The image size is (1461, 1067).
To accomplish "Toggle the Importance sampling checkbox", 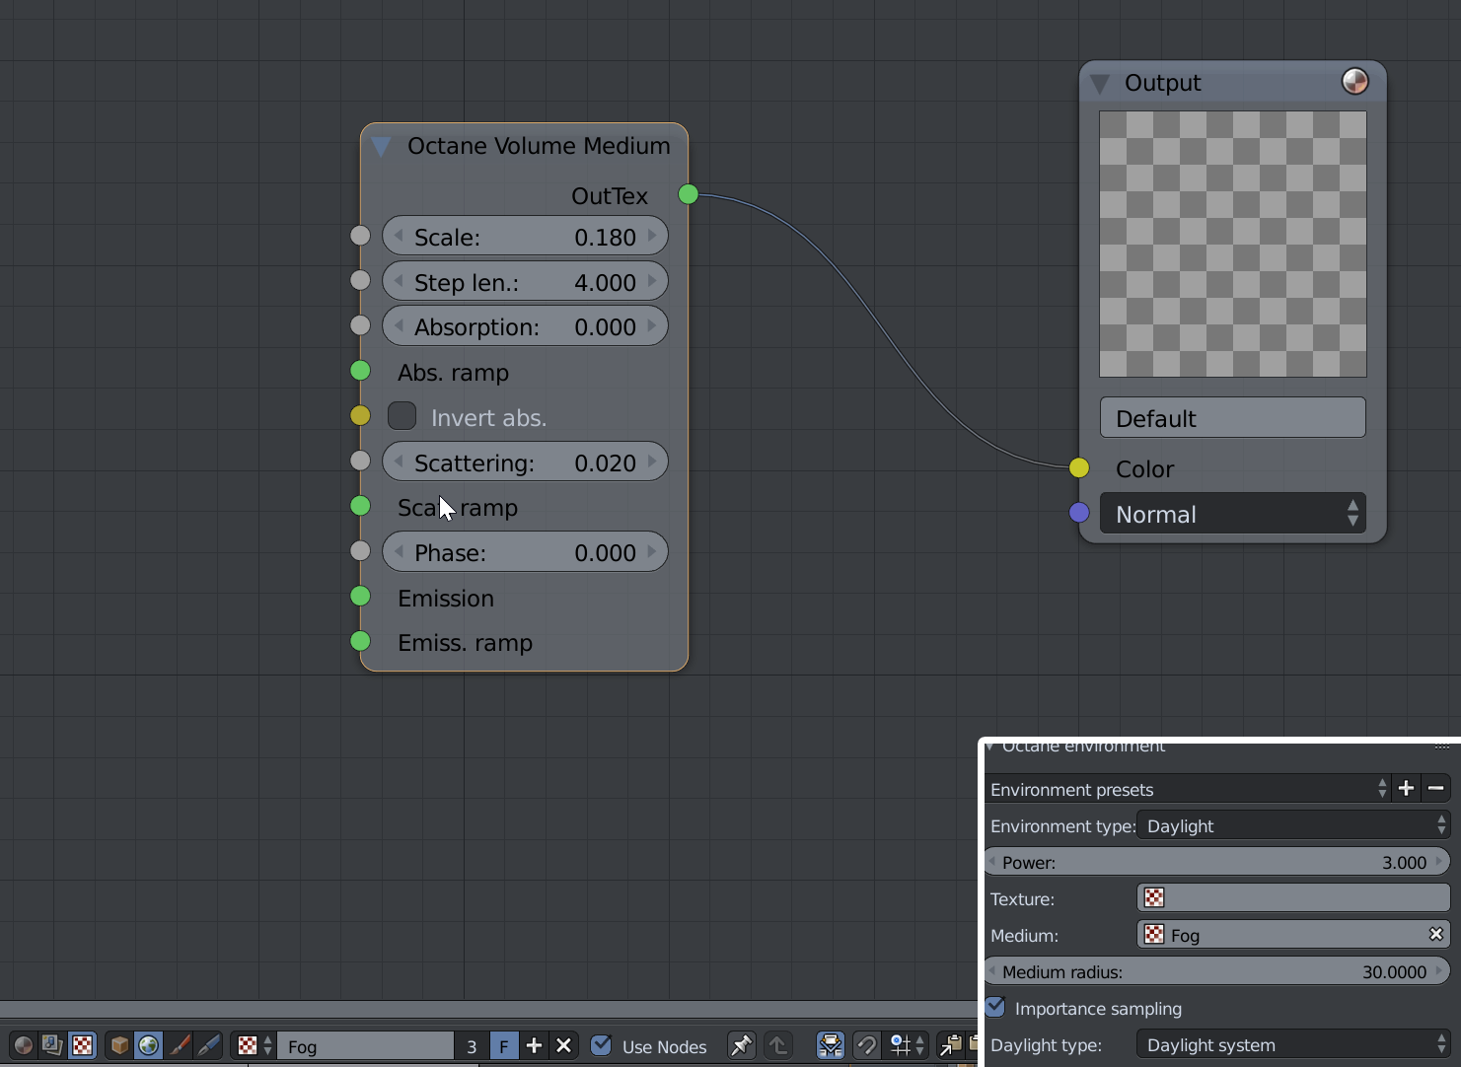I will (995, 1007).
